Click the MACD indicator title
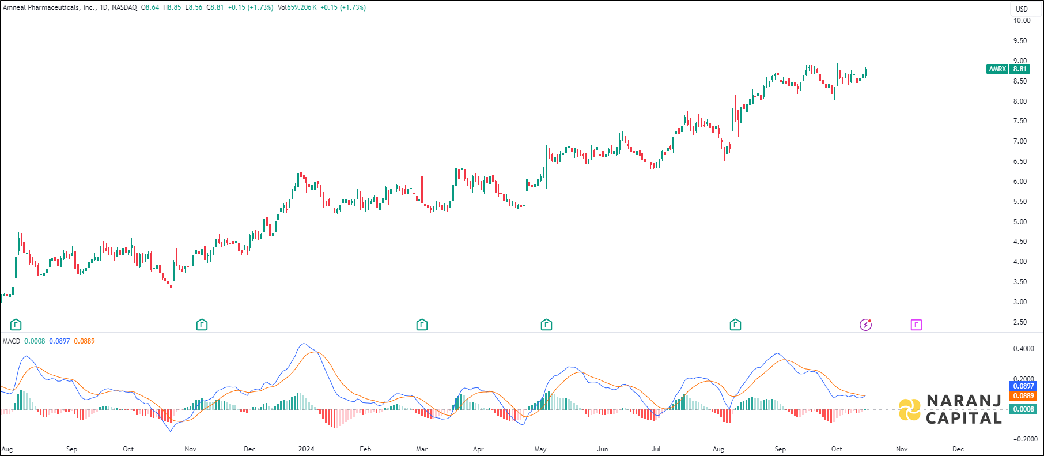The height and width of the screenshot is (456, 1044). 12,341
